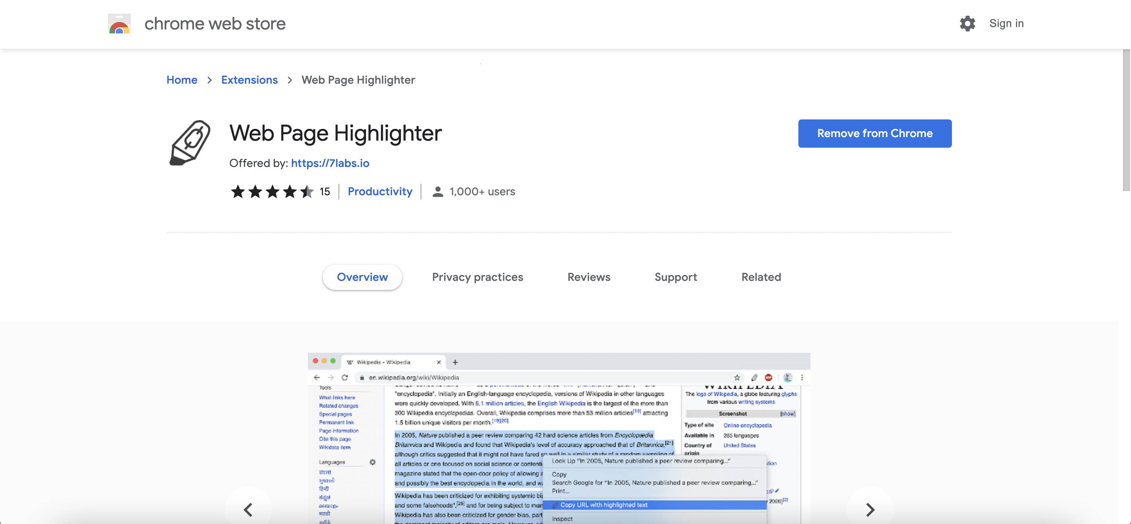Click the rating count 15

pyautogui.click(x=324, y=192)
